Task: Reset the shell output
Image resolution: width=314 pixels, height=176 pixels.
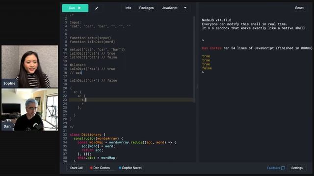Action: point(299,8)
